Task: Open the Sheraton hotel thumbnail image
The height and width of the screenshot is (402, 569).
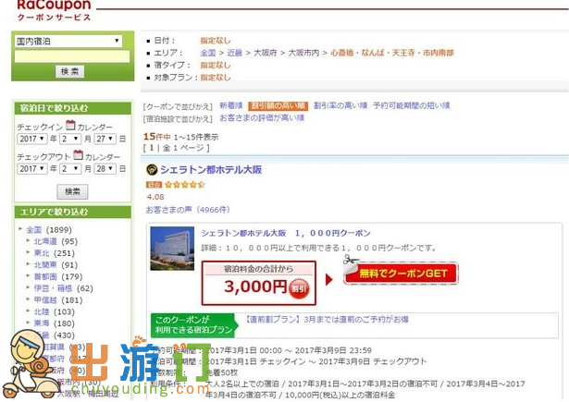Action: pos(172,249)
